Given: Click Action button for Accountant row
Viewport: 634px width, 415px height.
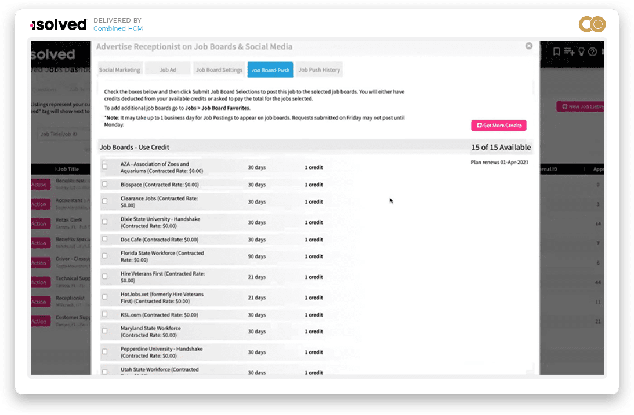Looking at the screenshot, I should click(40, 204).
